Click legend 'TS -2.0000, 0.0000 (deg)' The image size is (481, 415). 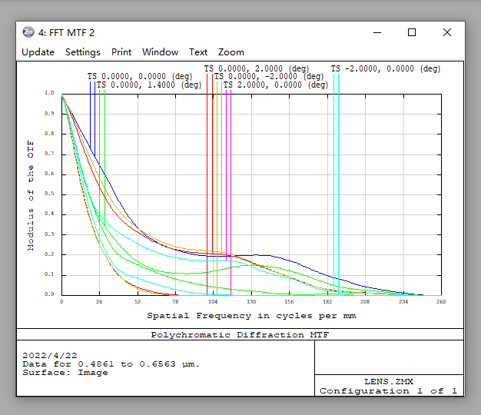click(x=386, y=68)
